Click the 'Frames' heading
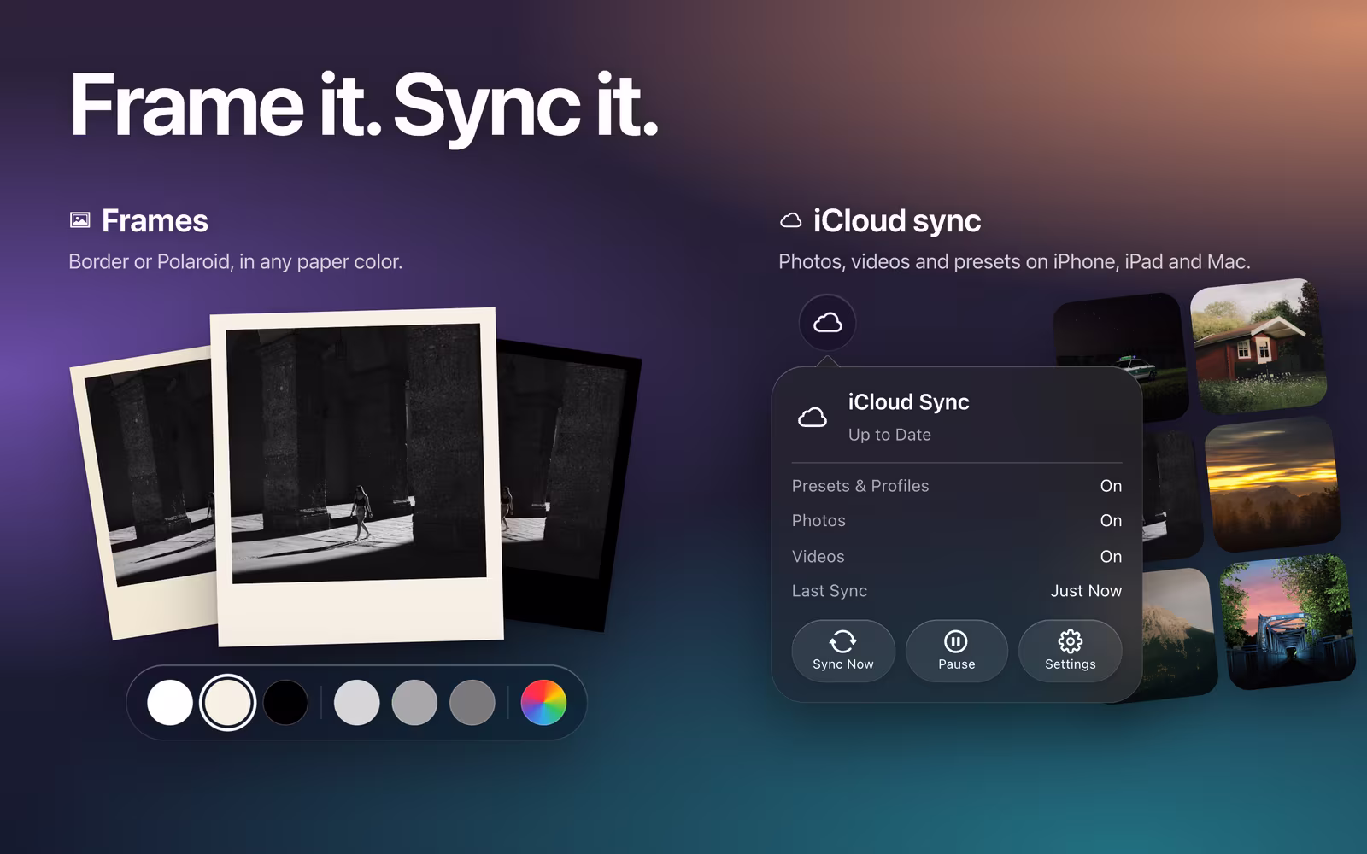 click(x=155, y=220)
